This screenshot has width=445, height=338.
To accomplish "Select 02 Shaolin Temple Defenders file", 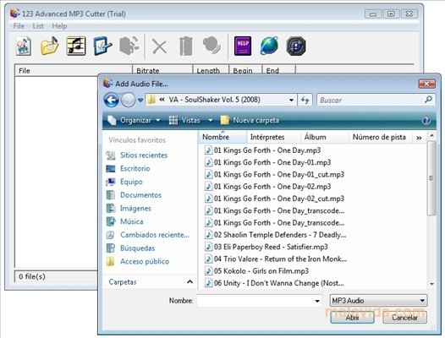I will pos(275,235).
